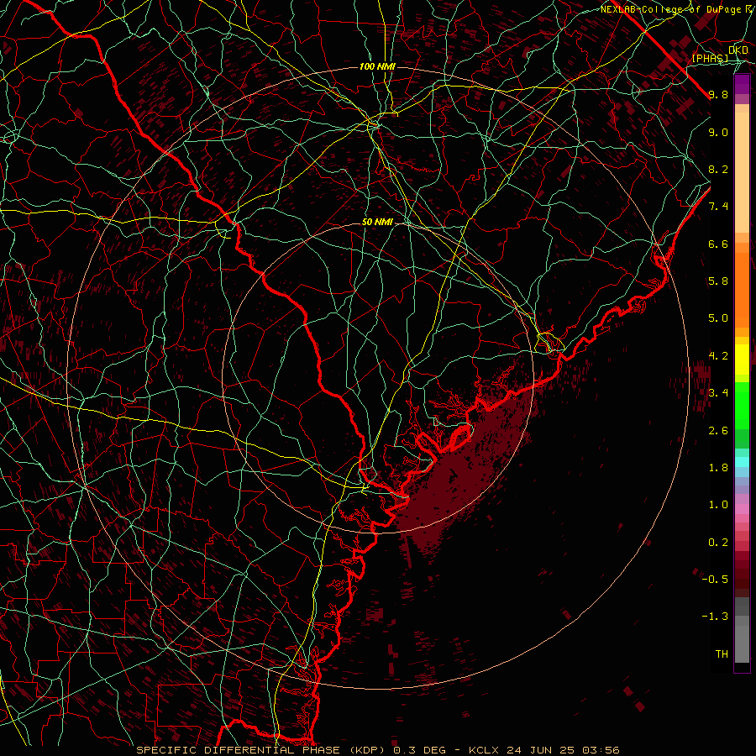
Task: Click the 5.0 scale value
Action: tap(718, 318)
